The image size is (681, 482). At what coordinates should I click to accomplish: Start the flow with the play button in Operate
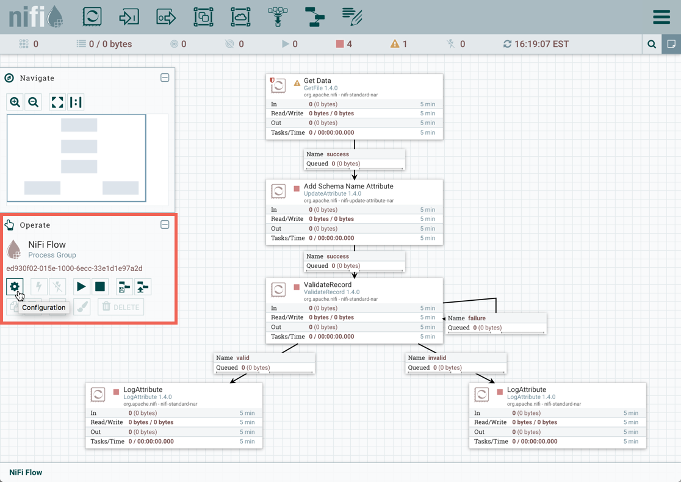[x=81, y=286]
